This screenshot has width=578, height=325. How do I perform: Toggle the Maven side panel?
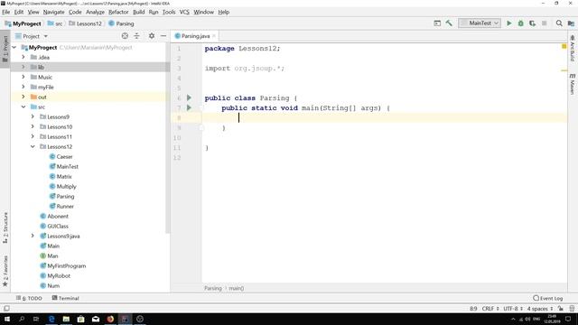pyautogui.click(x=572, y=84)
